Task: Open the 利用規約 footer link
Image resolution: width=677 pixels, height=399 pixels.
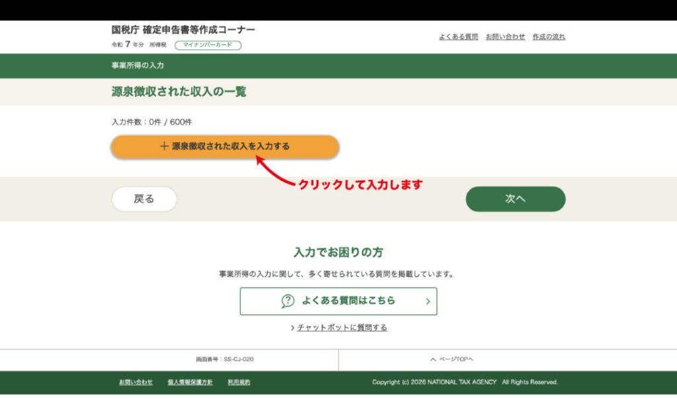Action: [239, 382]
